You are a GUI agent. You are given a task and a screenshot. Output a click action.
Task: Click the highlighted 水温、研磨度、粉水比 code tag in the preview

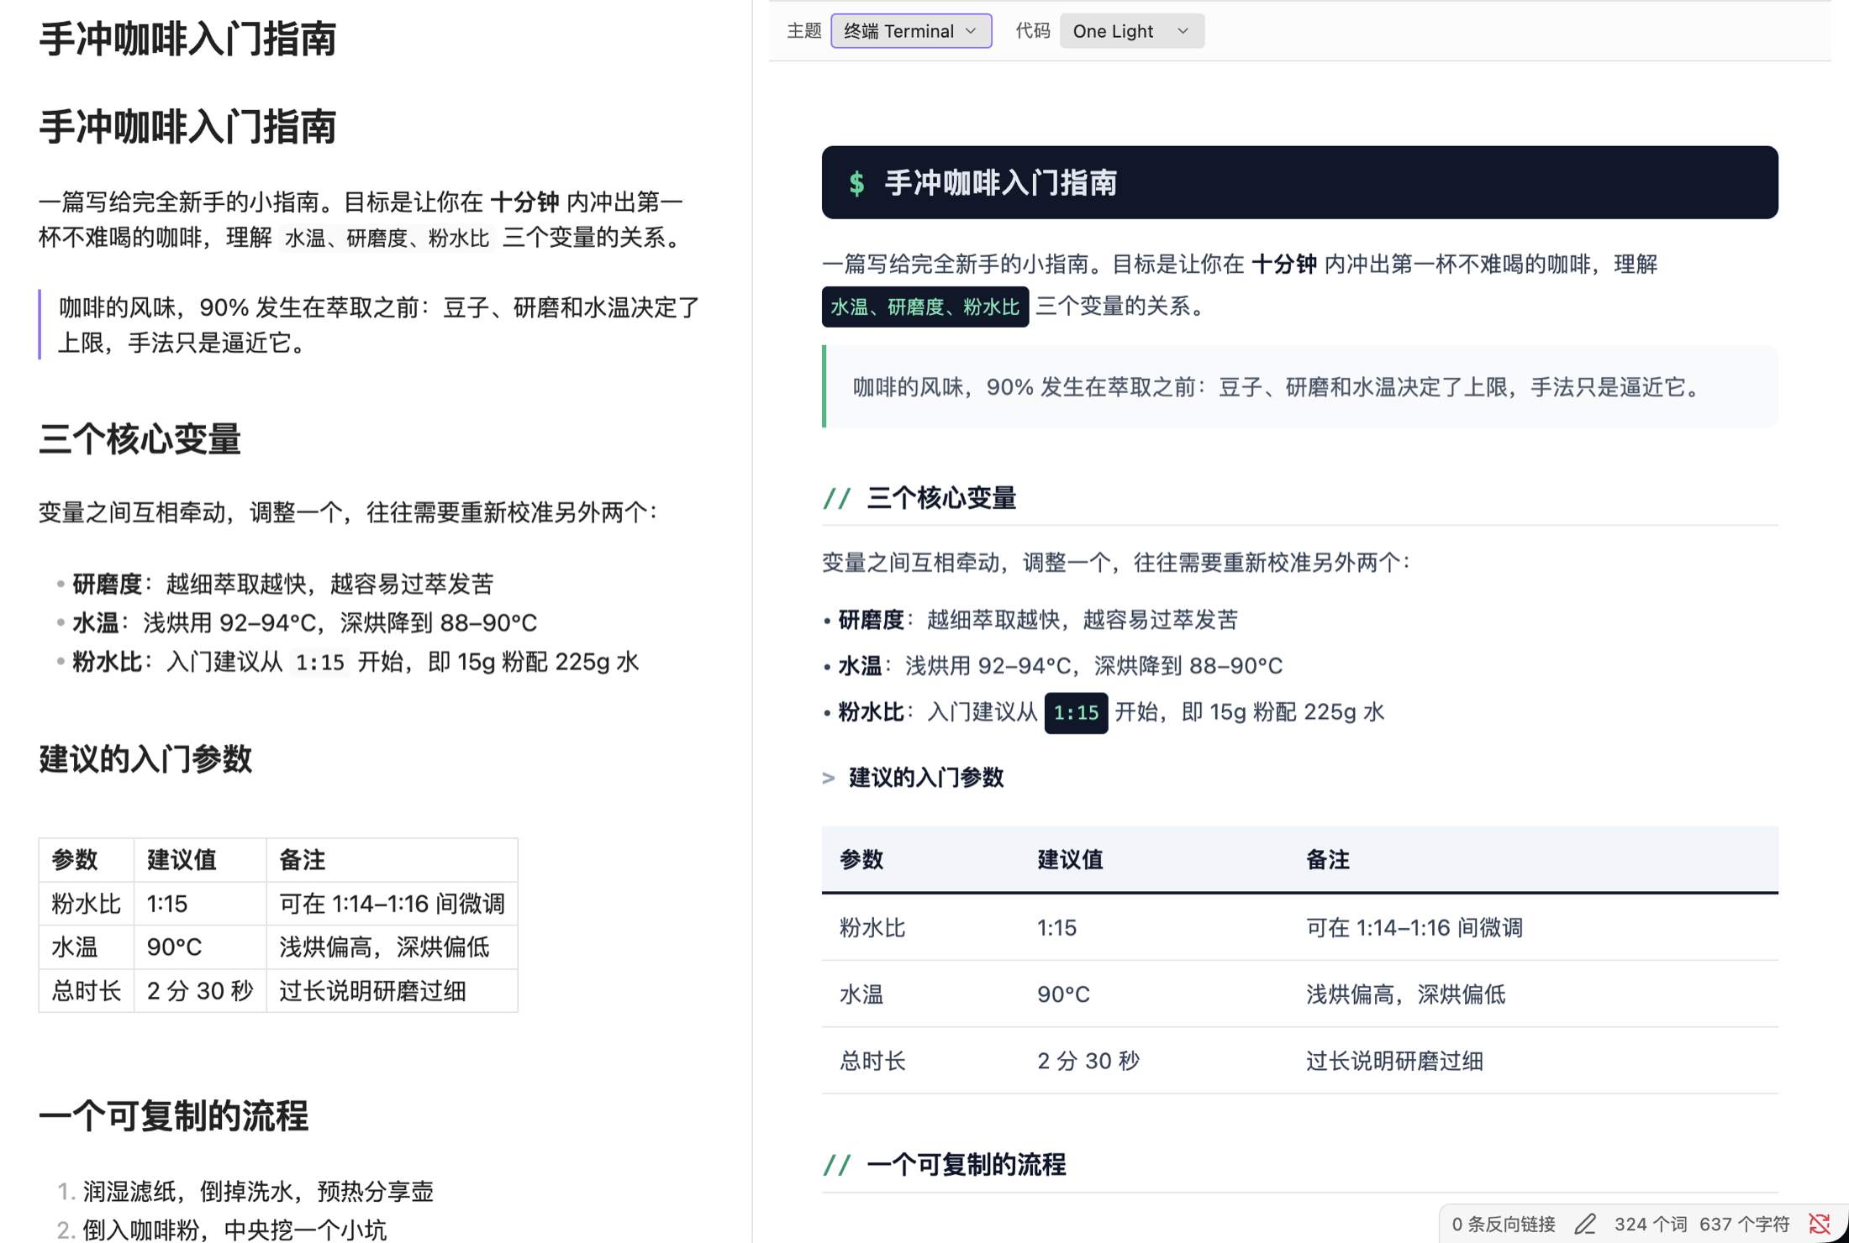point(924,307)
